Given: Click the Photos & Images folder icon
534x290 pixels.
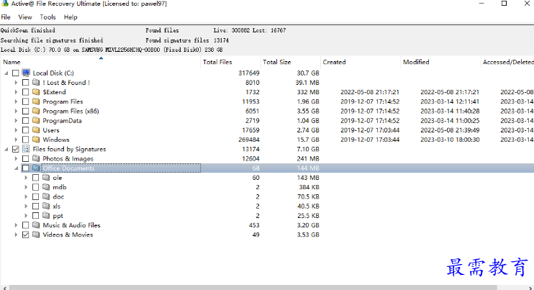Looking at the screenshot, I should [36, 158].
